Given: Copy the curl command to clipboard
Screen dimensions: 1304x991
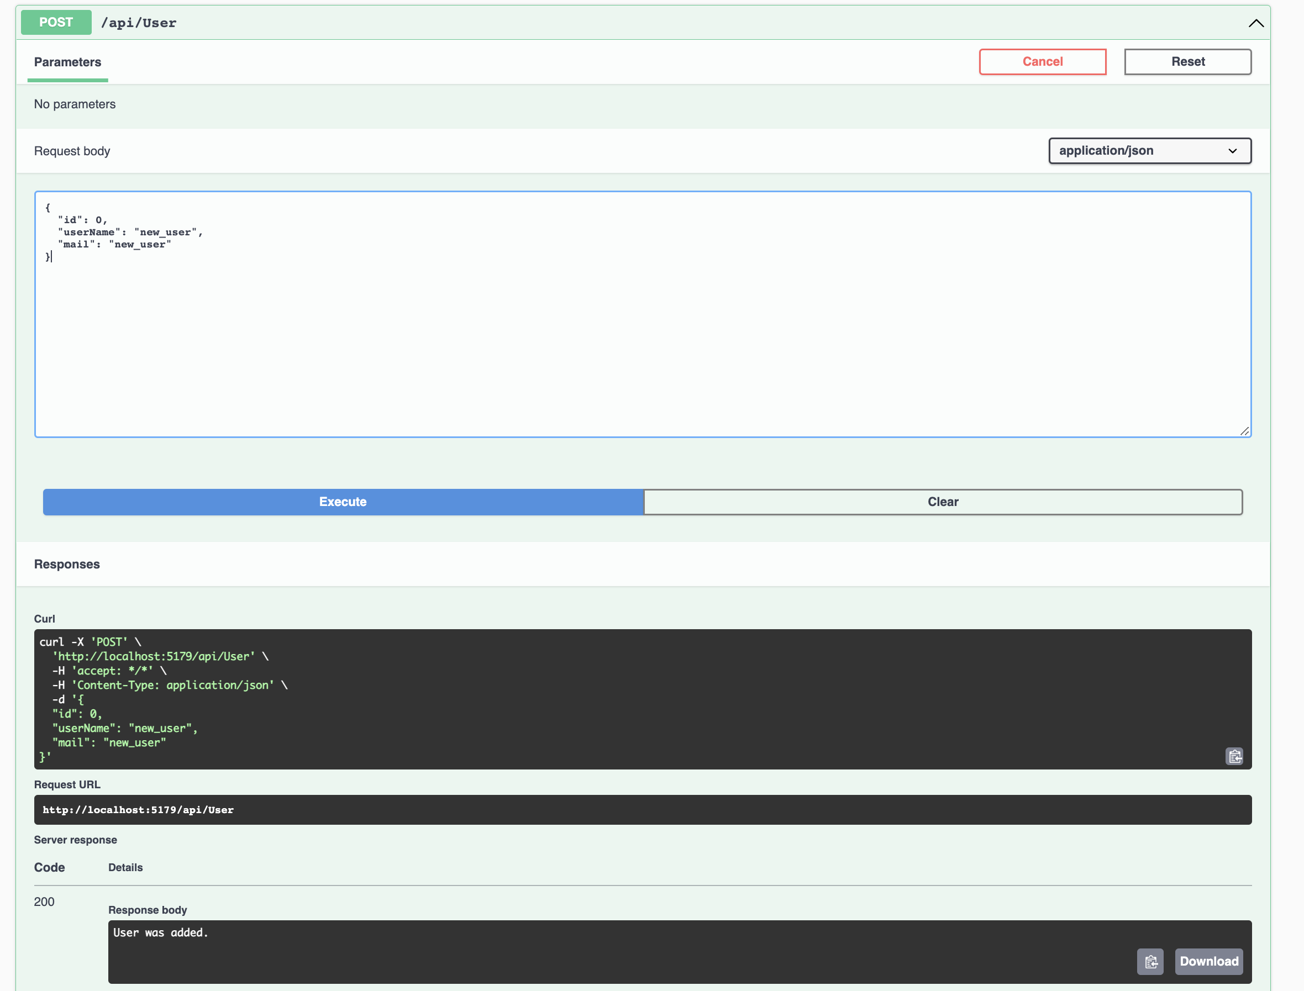Looking at the screenshot, I should pos(1234,756).
